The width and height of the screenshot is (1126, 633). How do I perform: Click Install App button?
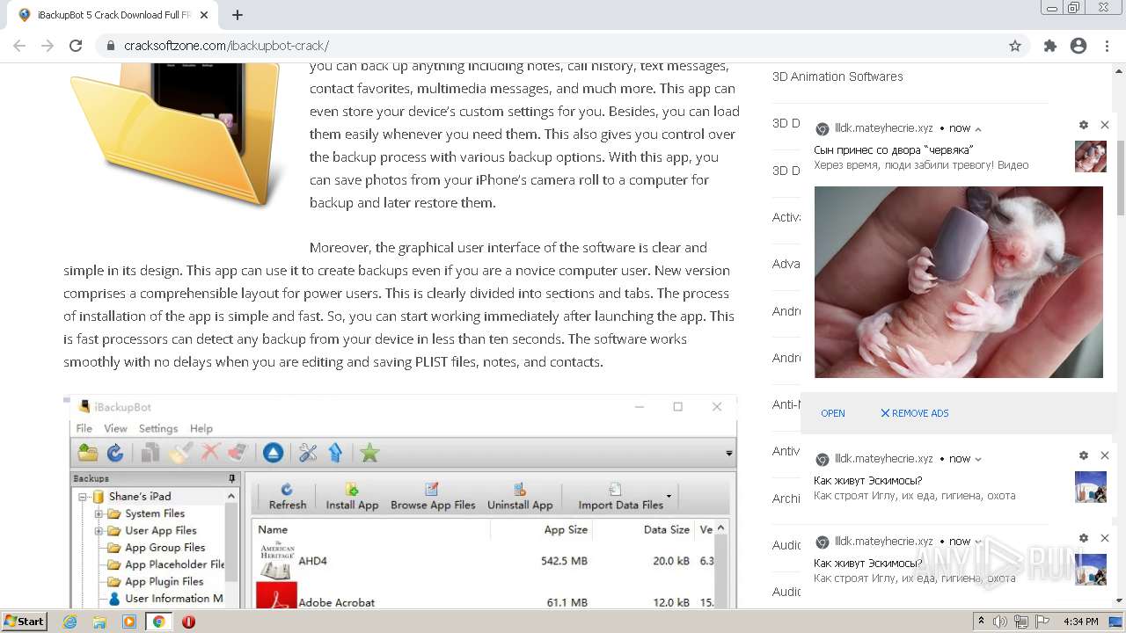(x=352, y=497)
